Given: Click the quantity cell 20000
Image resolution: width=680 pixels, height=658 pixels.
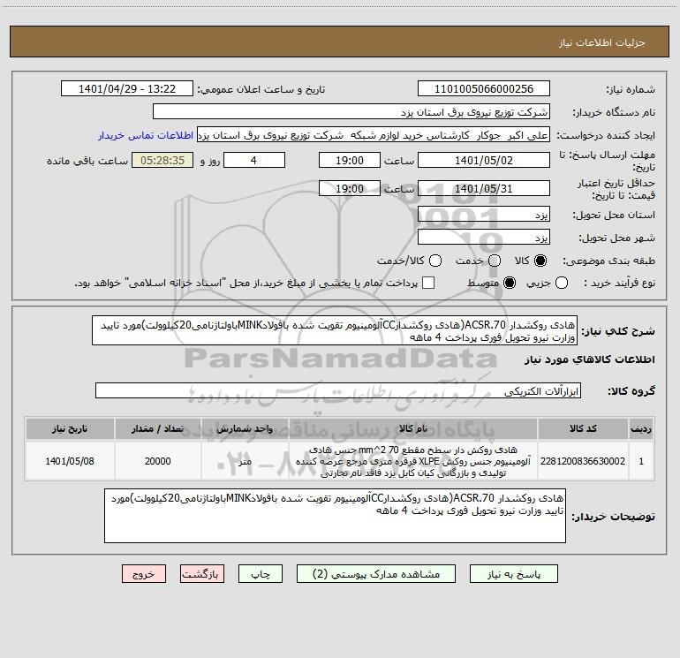Looking at the screenshot, I should pyautogui.click(x=157, y=461).
